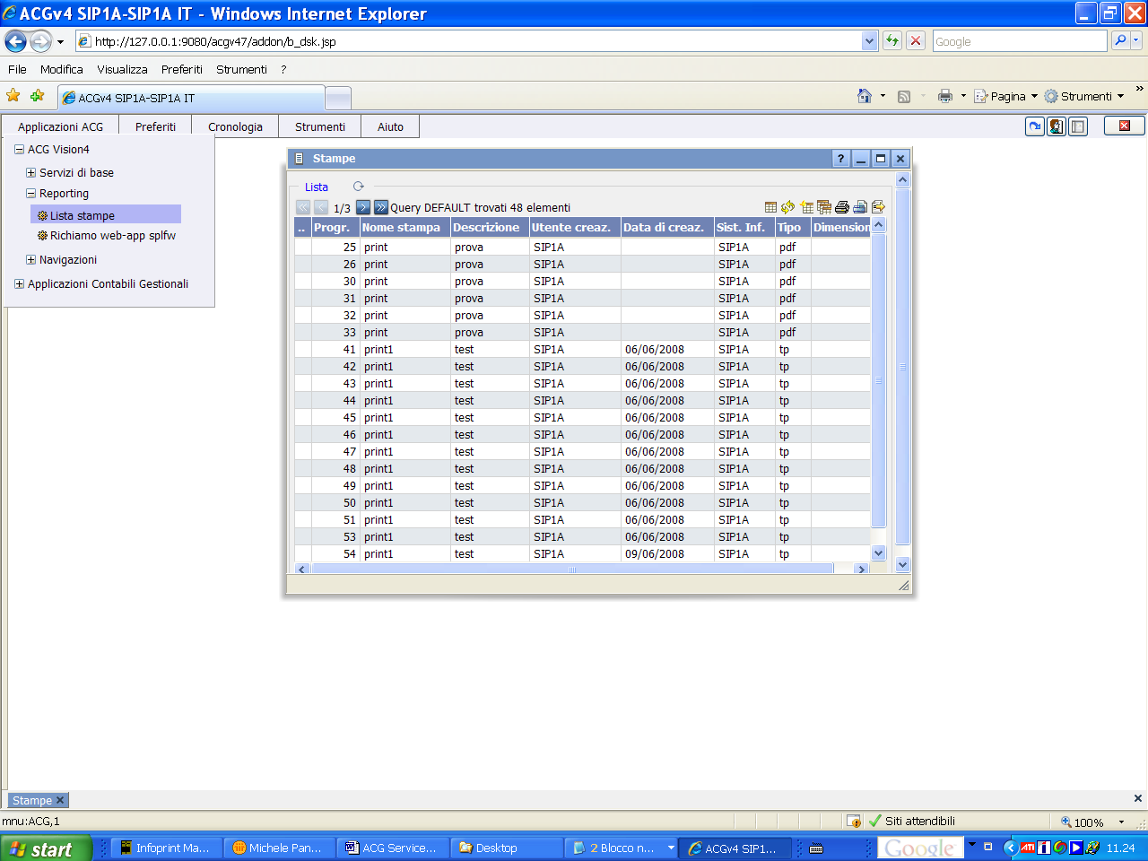The width and height of the screenshot is (1148, 861).
Task: Click the user logout door icon
Action: coord(1057,126)
